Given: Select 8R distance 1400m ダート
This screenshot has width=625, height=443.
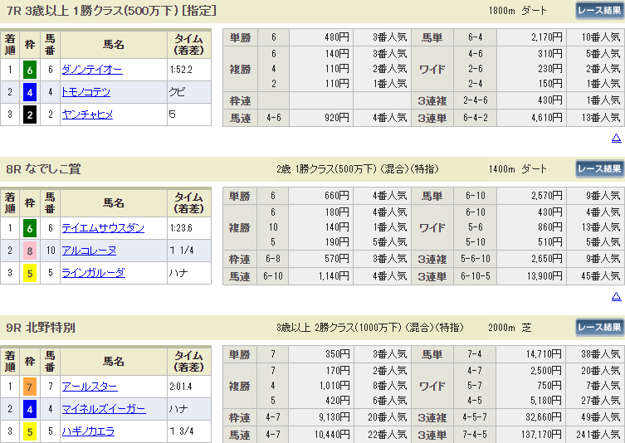Looking at the screenshot, I should point(518,169).
